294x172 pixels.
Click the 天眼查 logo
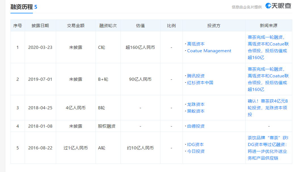coord(278,6)
